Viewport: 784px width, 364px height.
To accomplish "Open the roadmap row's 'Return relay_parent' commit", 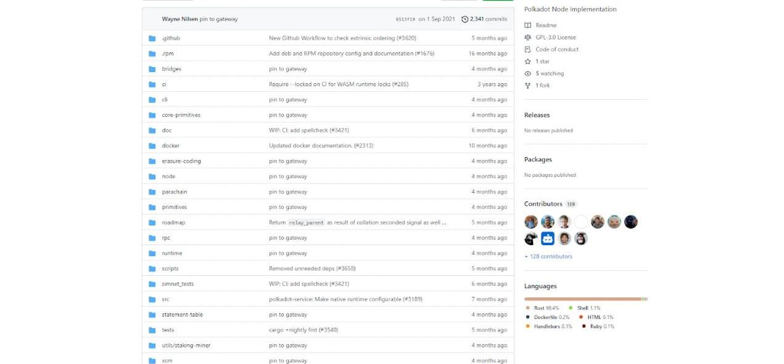I will (358, 222).
